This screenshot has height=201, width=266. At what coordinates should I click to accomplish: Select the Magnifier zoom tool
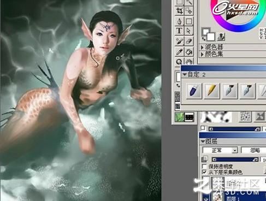coord(179,62)
